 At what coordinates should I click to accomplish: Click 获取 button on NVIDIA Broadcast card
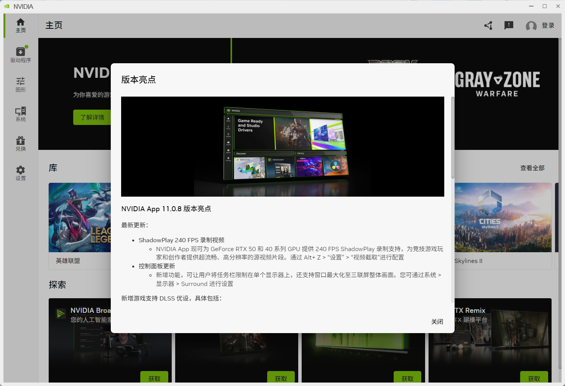pyautogui.click(x=154, y=378)
